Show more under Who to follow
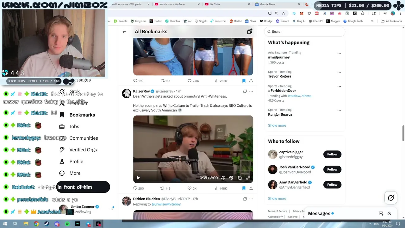The width and height of the screenshot is (405, 228). (x=277, y=199)
